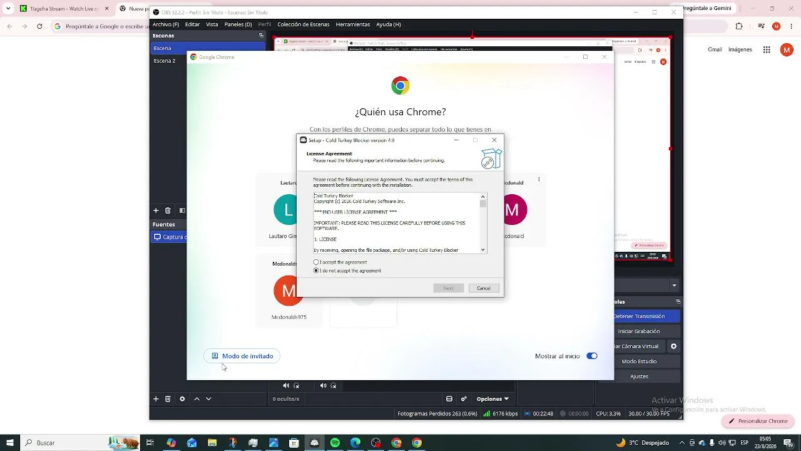Click Cancel in the Cold Turkey setup
This screenshot has width=801, height=451.
(x=484, y=288)
